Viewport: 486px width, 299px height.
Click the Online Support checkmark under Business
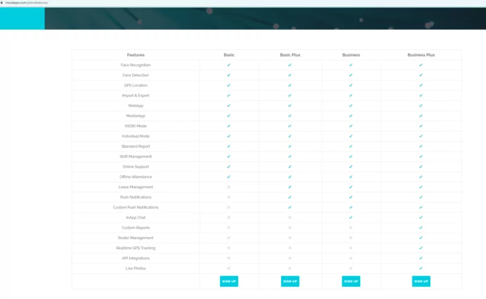(351, 166)
